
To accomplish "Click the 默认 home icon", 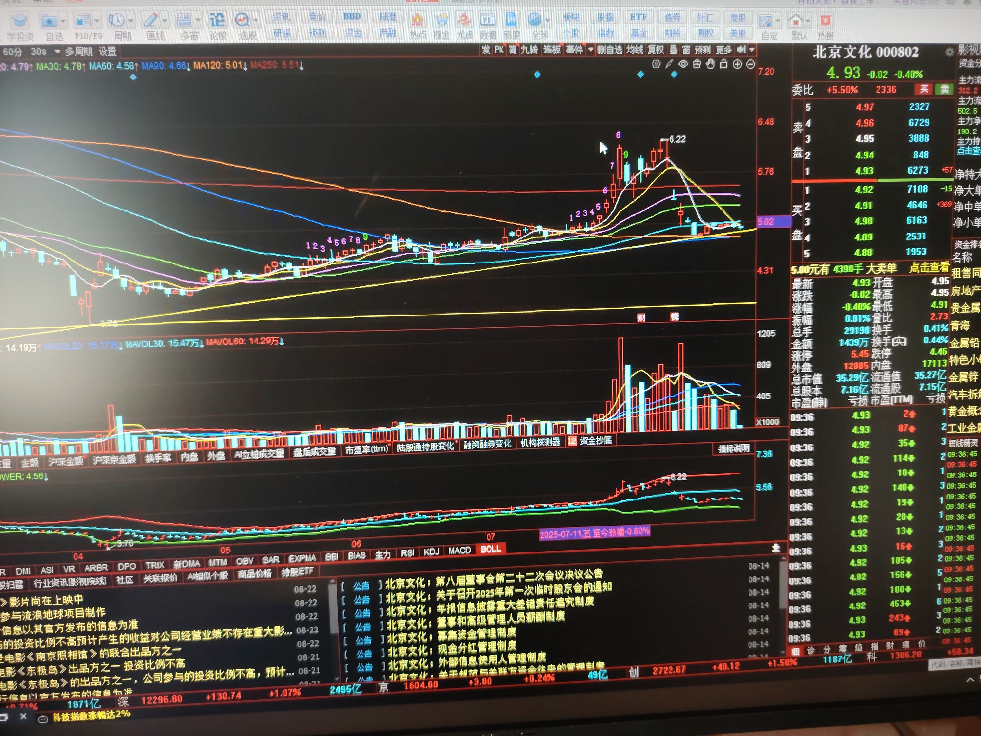I will [796, 21].
